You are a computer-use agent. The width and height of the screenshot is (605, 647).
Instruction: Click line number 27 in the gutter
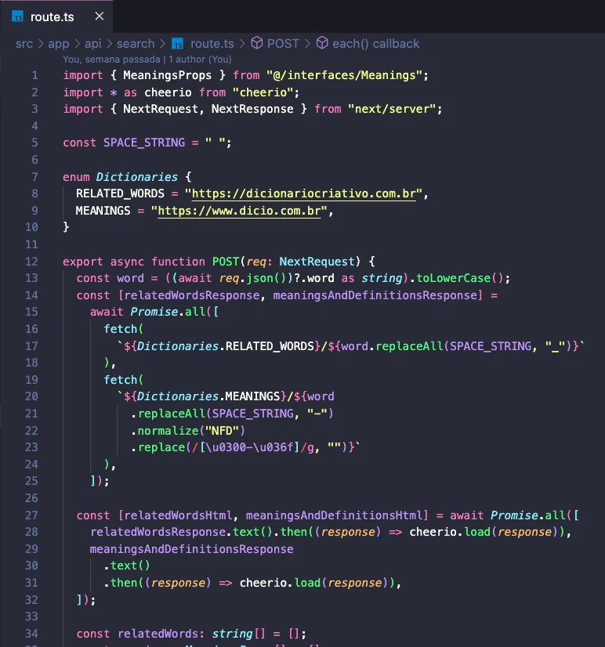31,515
